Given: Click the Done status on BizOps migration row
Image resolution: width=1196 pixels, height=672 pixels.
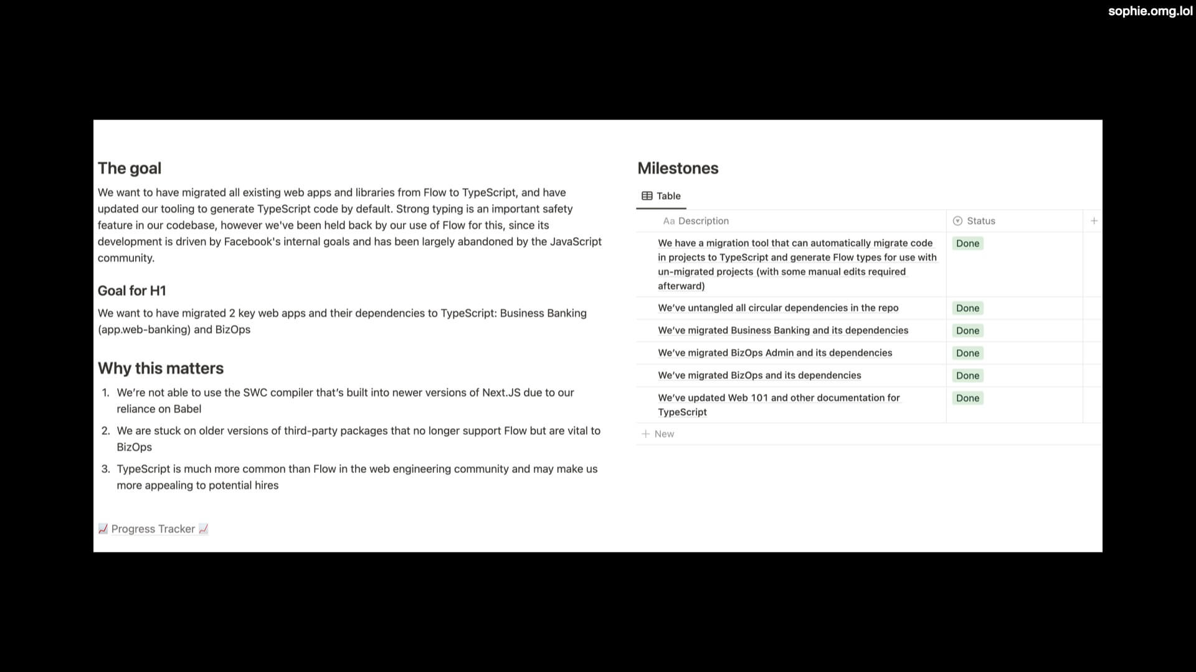Looking at the screenshot, I should click(967, 375).
